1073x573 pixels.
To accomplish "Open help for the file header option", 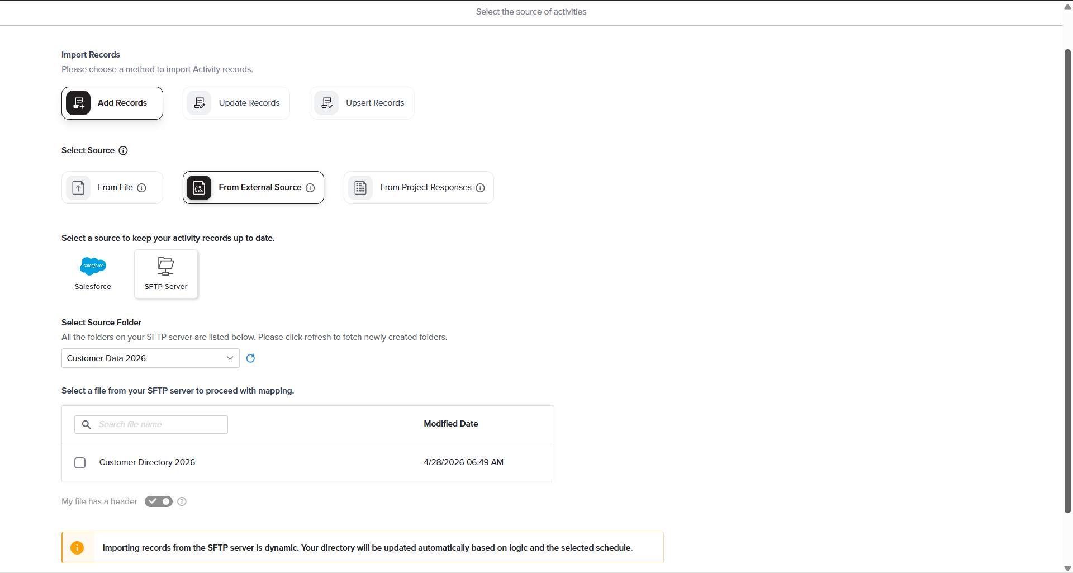I will pos(182,501).
